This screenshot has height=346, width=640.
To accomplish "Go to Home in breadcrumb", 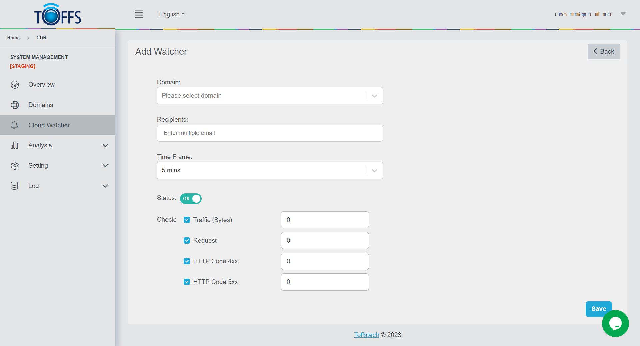I will [13, 38].
